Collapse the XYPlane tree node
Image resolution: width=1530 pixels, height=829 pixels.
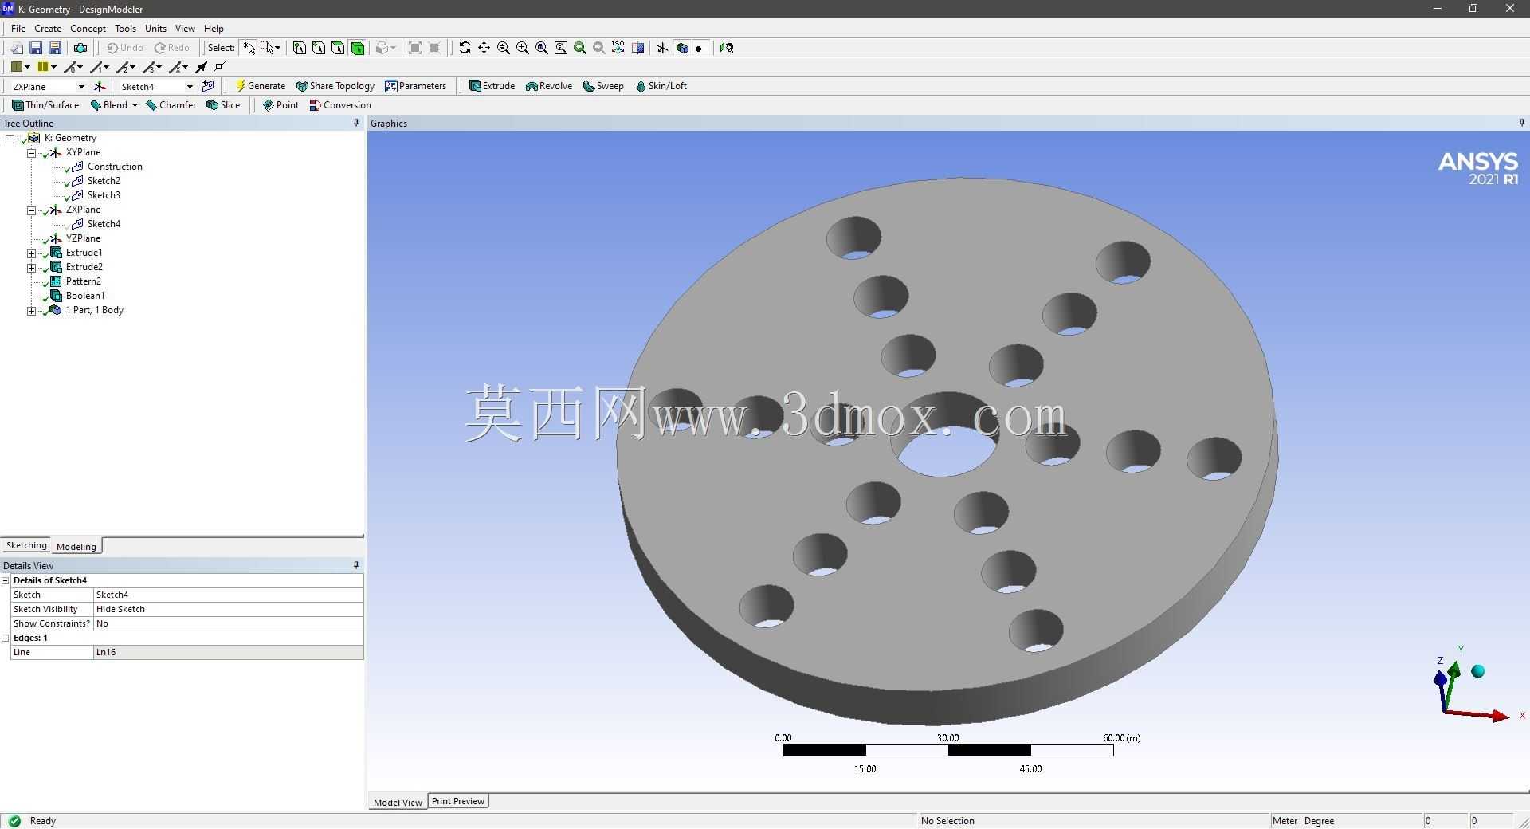(x=32, y=153)
